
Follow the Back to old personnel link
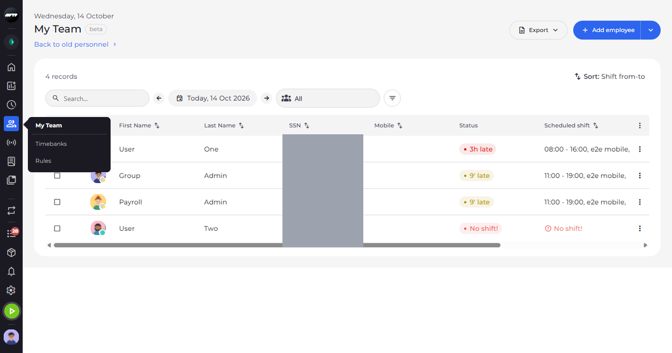click(75, 45)
